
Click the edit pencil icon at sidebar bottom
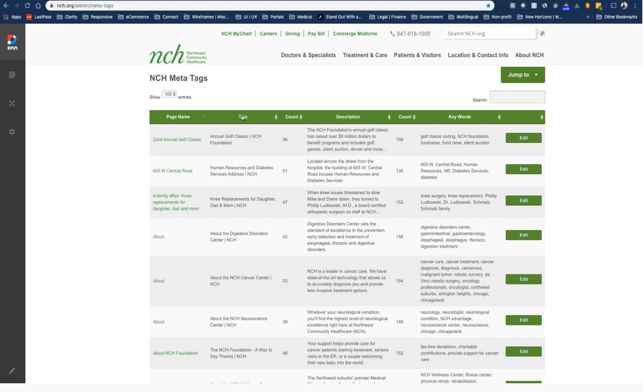[12, 371]
